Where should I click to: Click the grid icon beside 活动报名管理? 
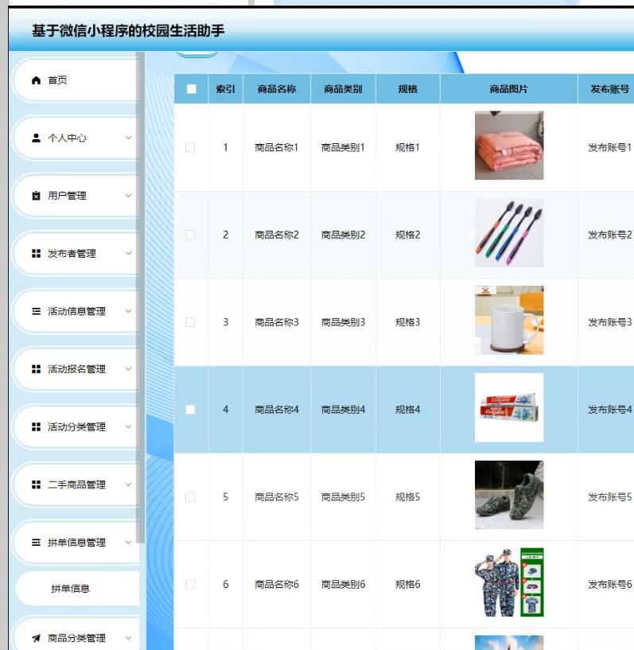[x=36, y=369]
